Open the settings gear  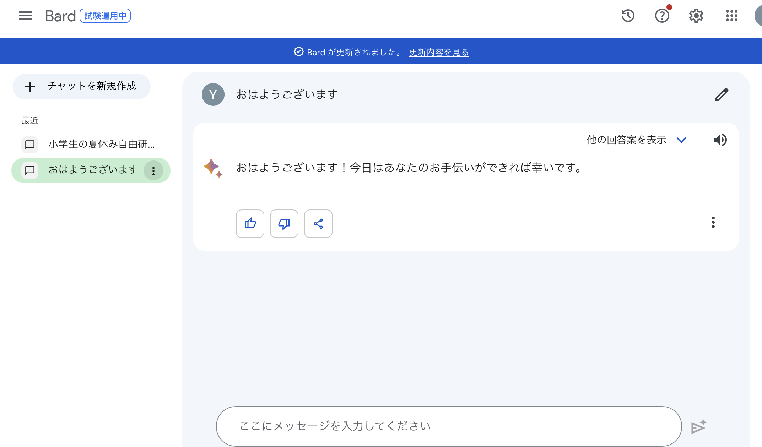click(x=696, y=16)
